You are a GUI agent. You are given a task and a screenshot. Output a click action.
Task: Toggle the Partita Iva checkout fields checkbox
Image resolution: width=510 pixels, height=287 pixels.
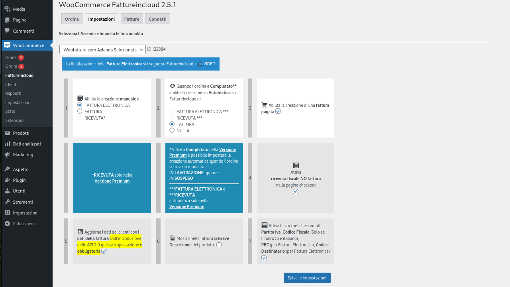(x=264, y=258)
